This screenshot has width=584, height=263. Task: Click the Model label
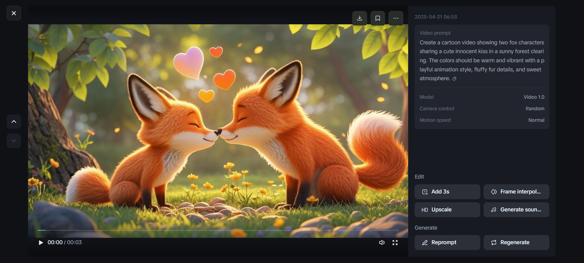(426, 97)
